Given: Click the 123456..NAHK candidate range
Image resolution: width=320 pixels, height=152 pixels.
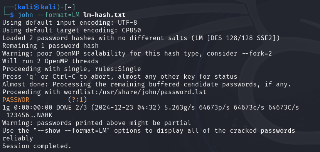Looking at the screenshot, I should 29,115.
